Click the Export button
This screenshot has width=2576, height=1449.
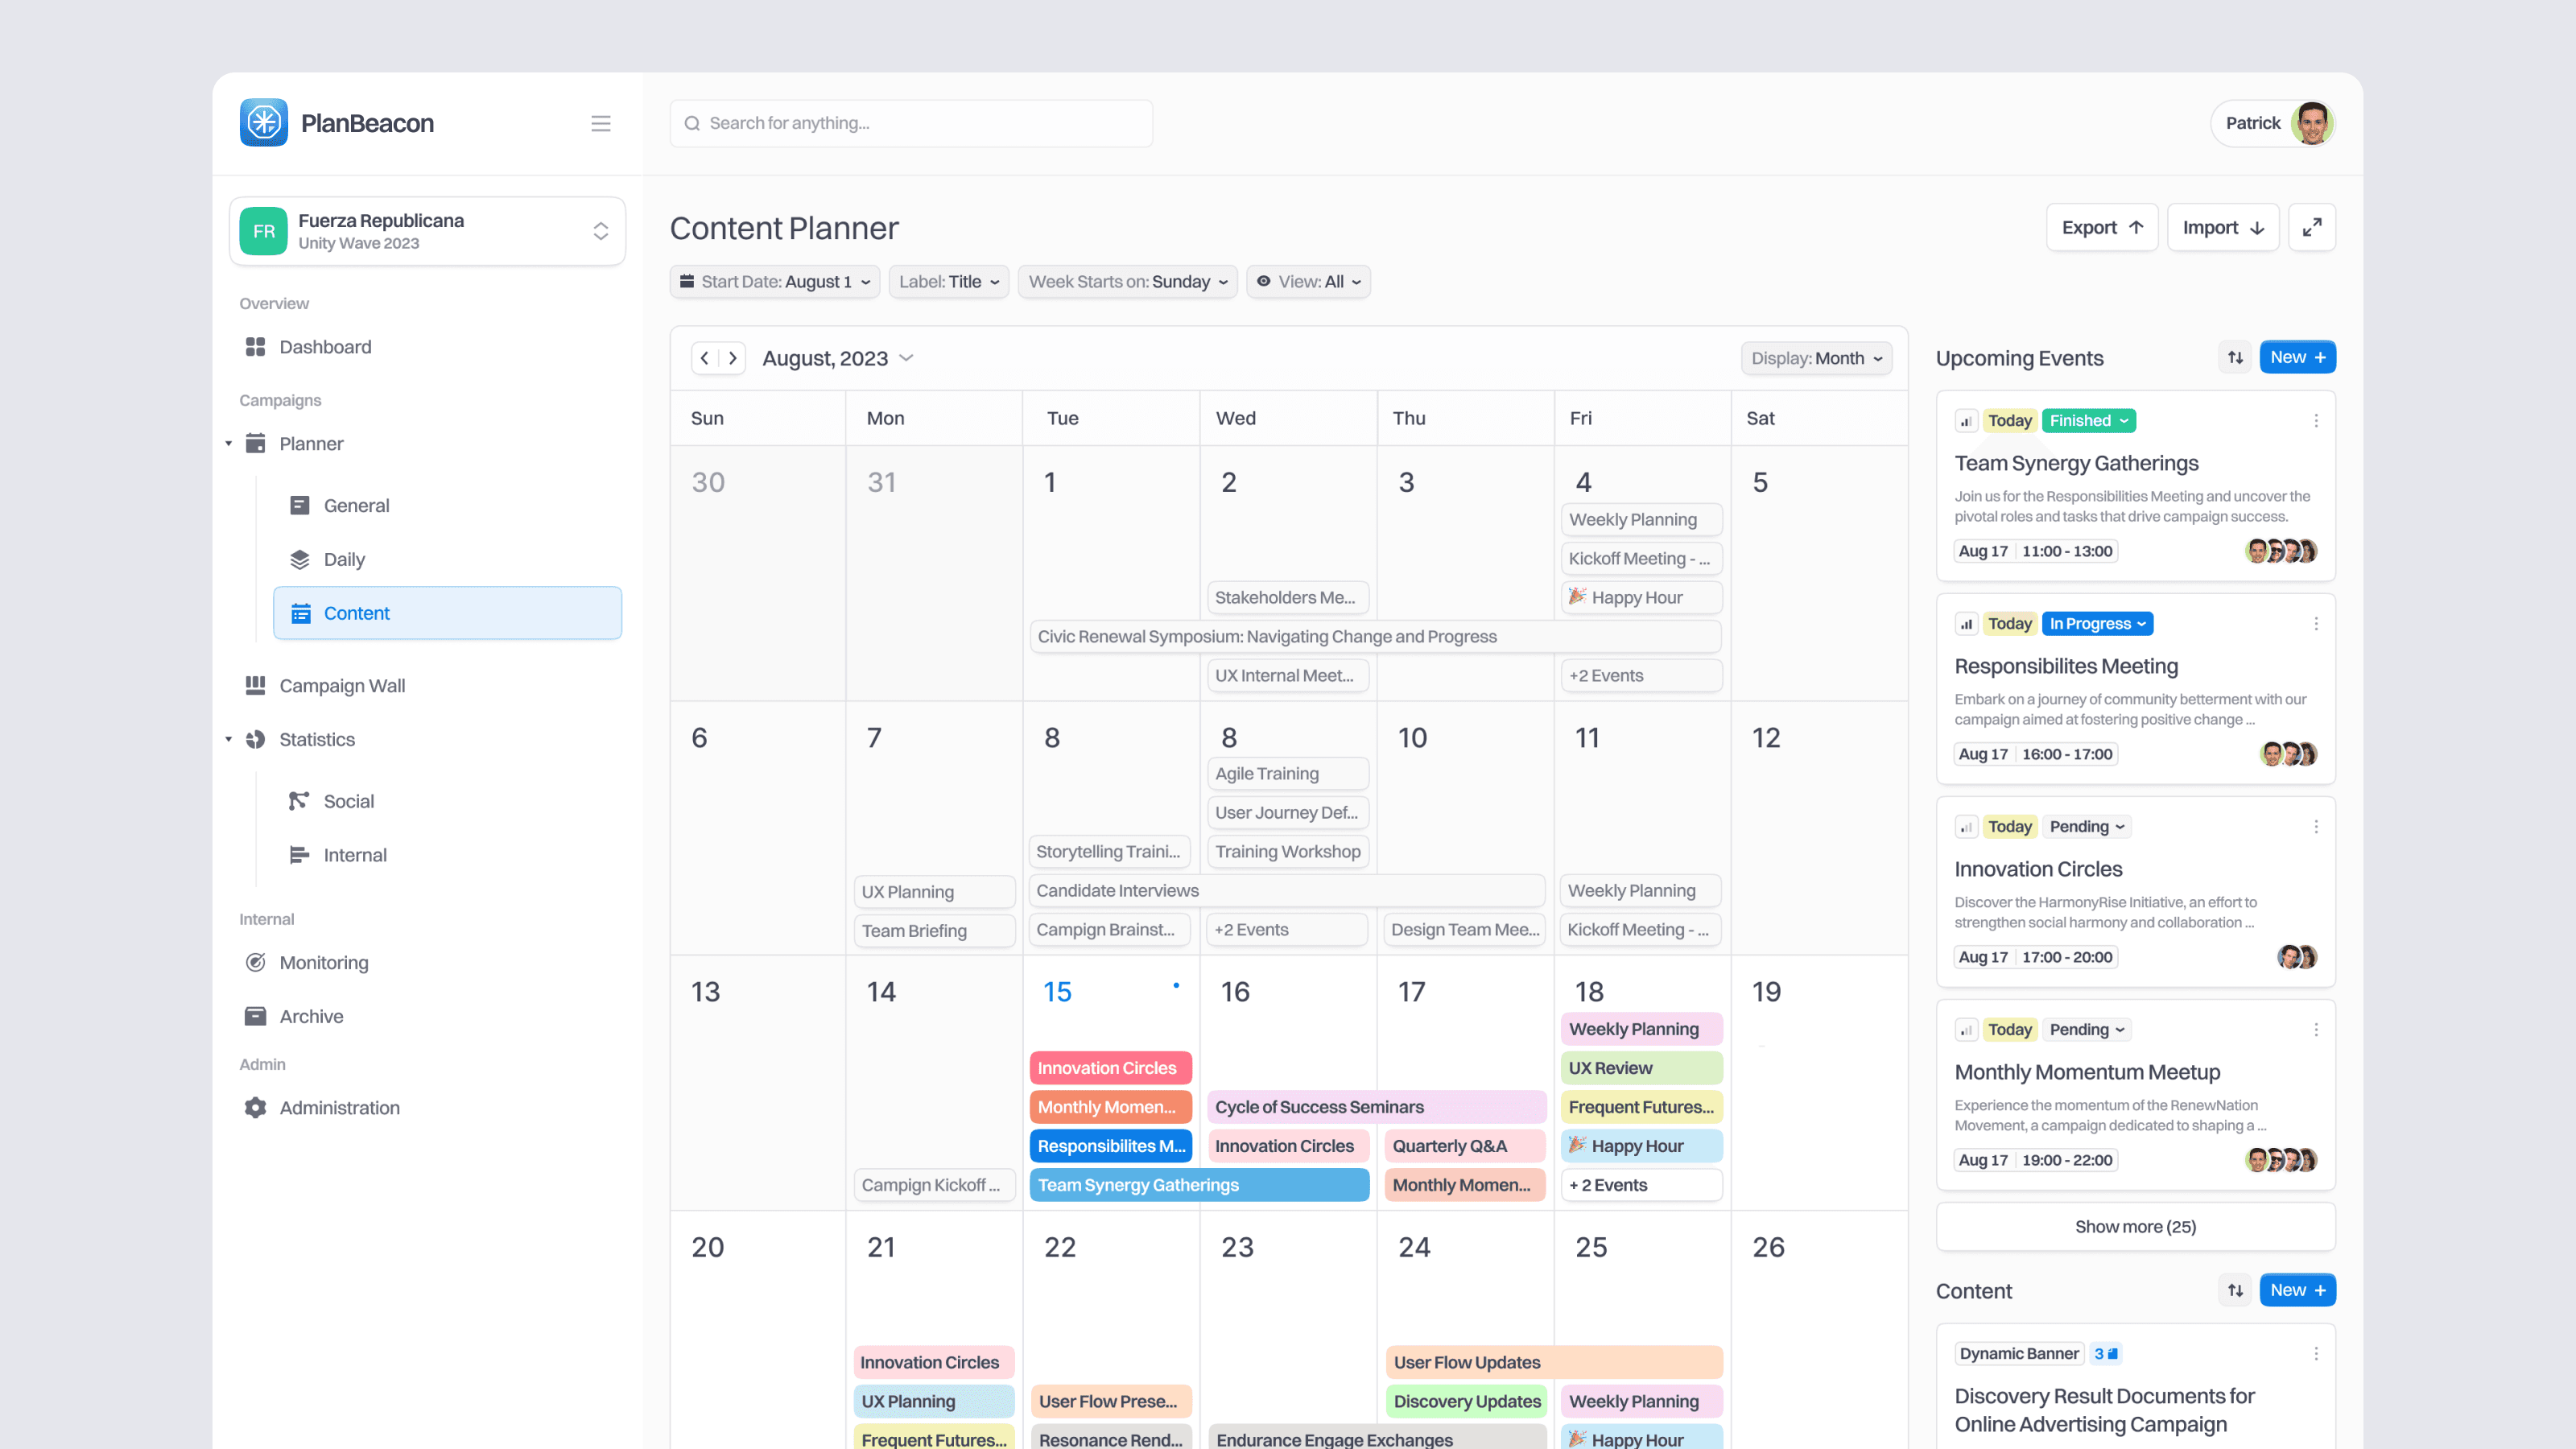pos(2101,227)
